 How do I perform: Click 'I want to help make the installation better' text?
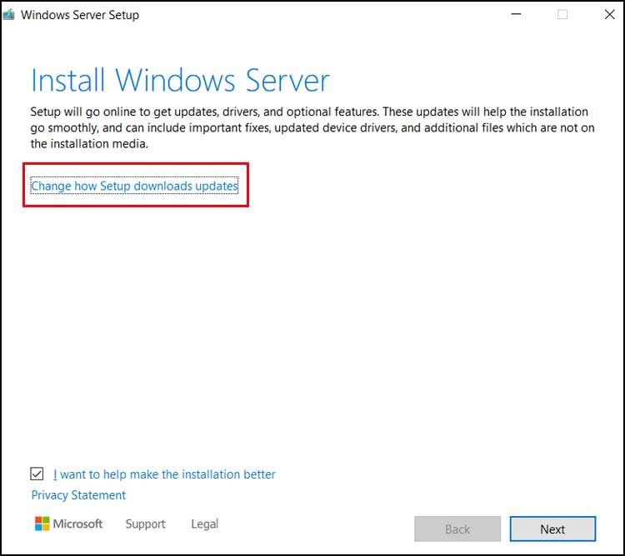[x=164, y=474]
